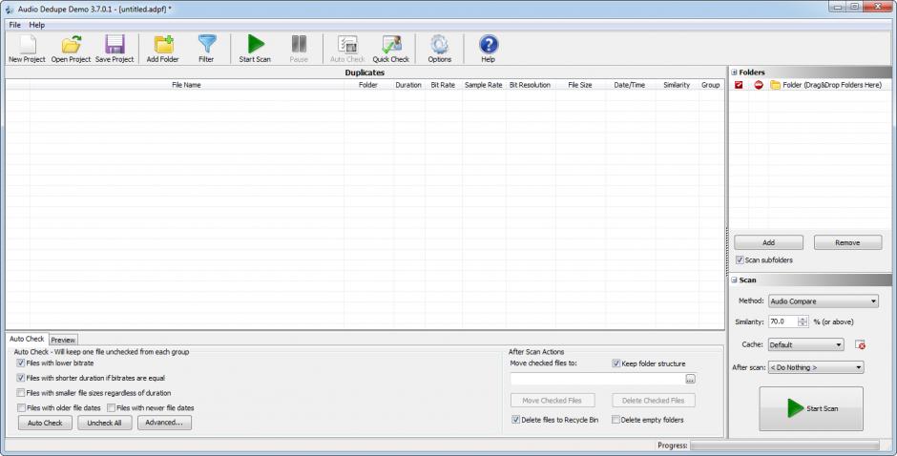Sort by the Bit Resolution column header
897x456 pixels.
click(530, 85)
